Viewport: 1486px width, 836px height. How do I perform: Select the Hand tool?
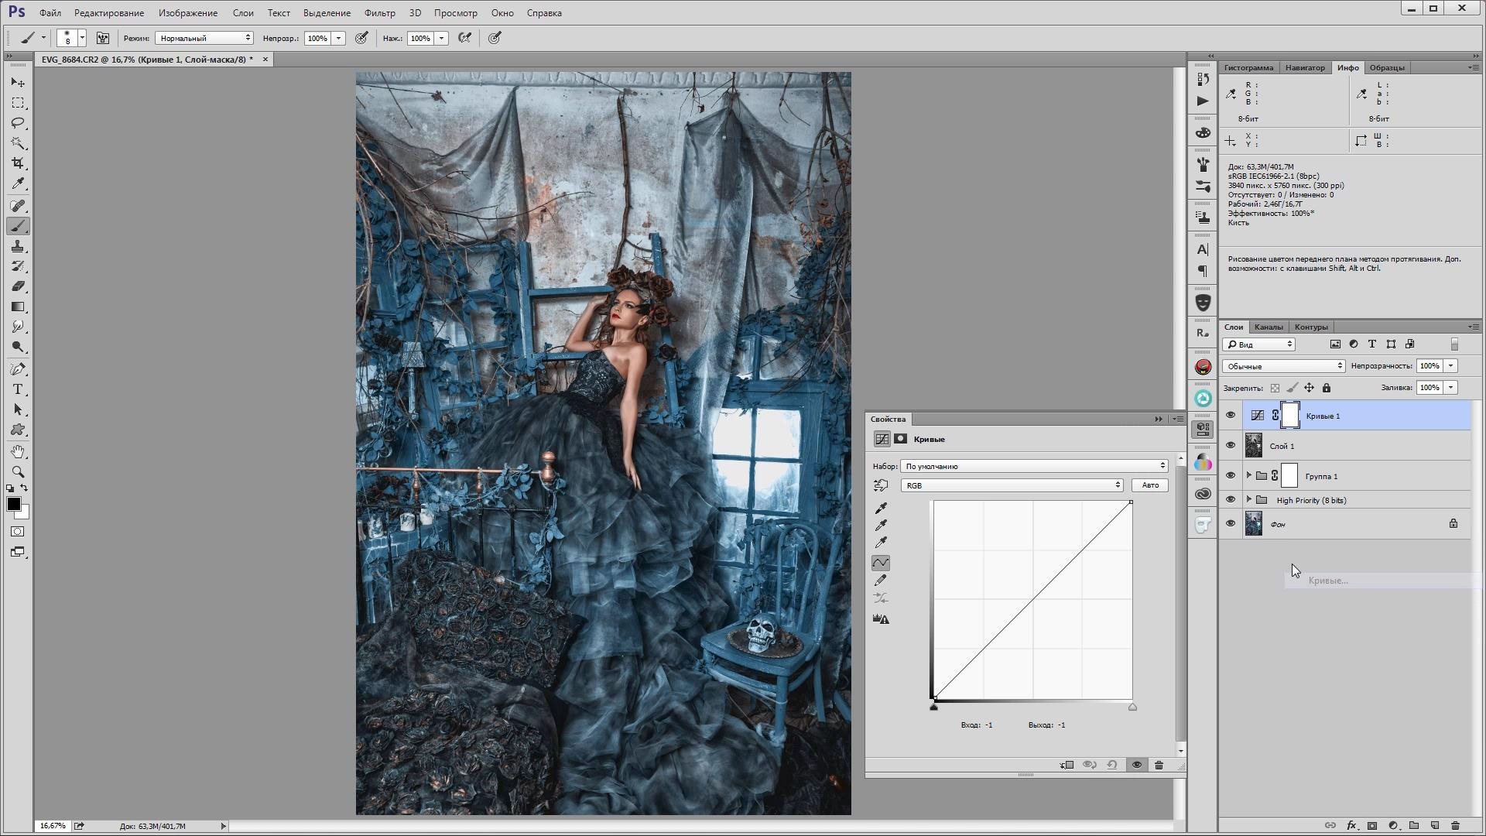tap(18, 451)
